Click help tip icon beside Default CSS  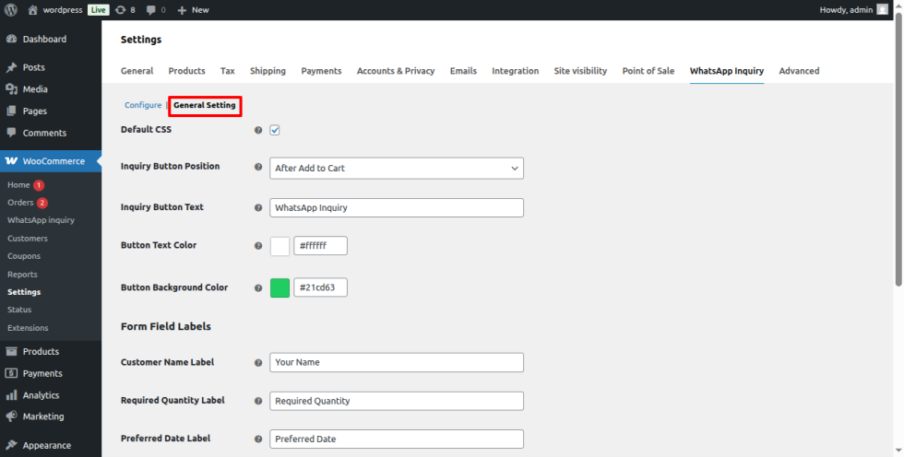coord(258,131)
